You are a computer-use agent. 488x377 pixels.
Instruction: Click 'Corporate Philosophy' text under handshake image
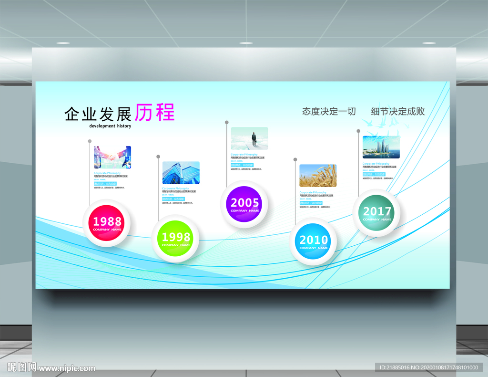point(107,173)
